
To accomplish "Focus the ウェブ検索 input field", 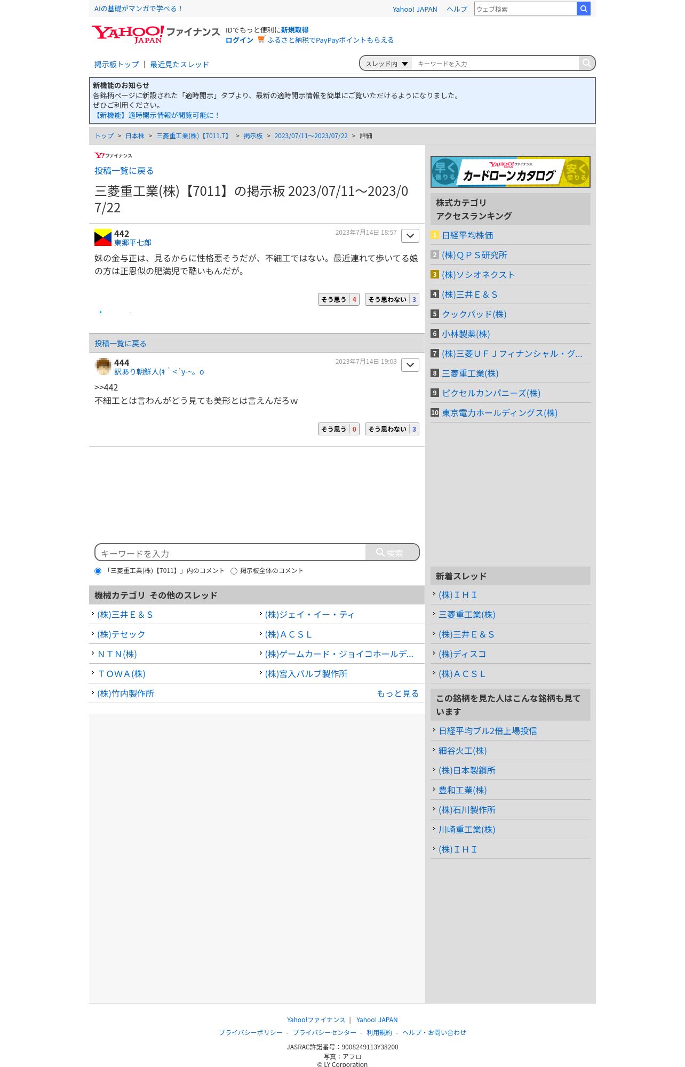I will [525, 9].
